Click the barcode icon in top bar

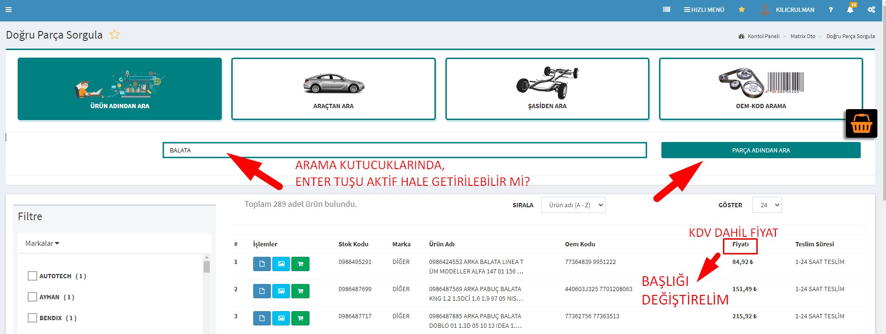click(x=666, y=10)
